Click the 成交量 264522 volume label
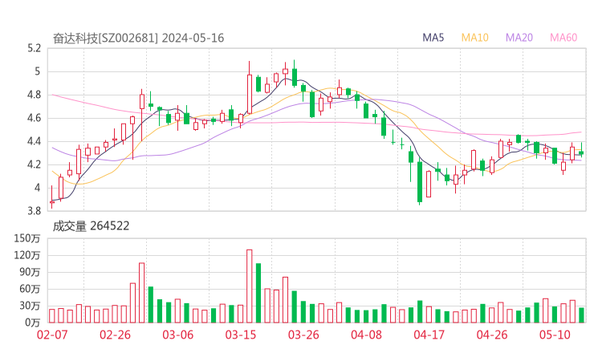Viewport: 594px width, 353px height. [91, 226]
